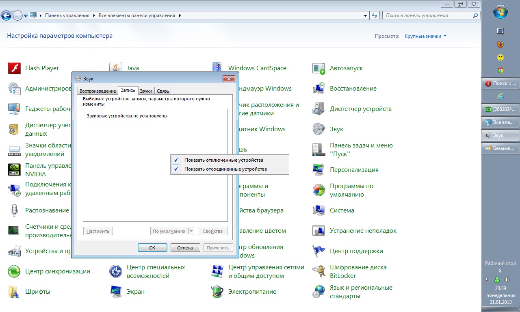Open the BitLocker drive encryption icon
This screenshot has height=312, width=520.
319,271
